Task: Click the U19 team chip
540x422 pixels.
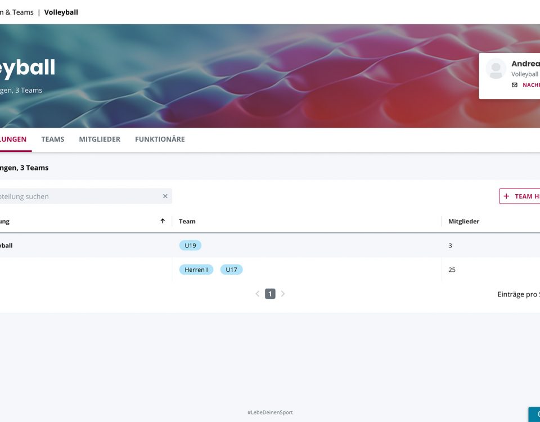Action: coord(190,245)
